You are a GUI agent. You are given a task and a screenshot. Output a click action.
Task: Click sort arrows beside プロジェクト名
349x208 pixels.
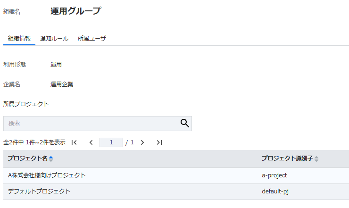click(51, 159)
